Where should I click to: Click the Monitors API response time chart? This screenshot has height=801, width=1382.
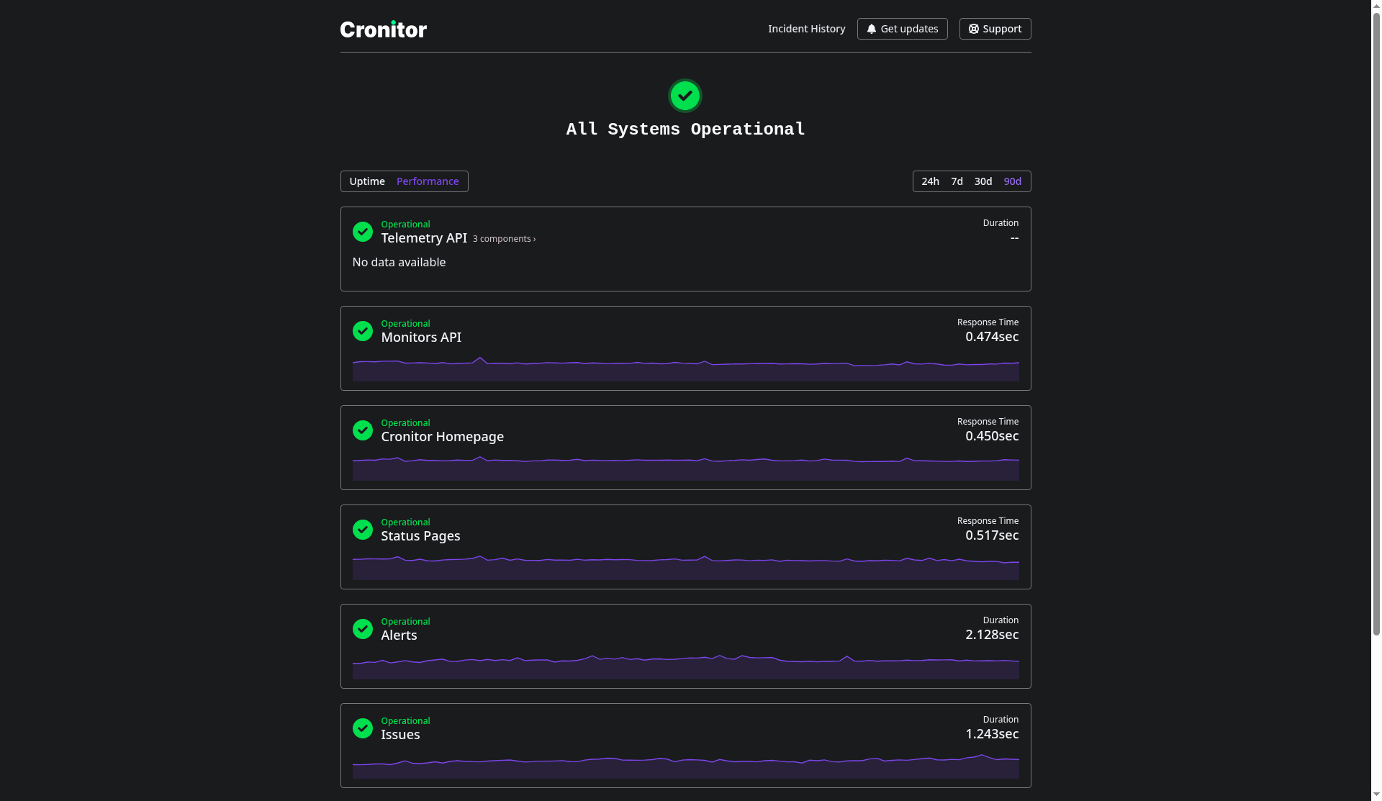tap(685, 369)
